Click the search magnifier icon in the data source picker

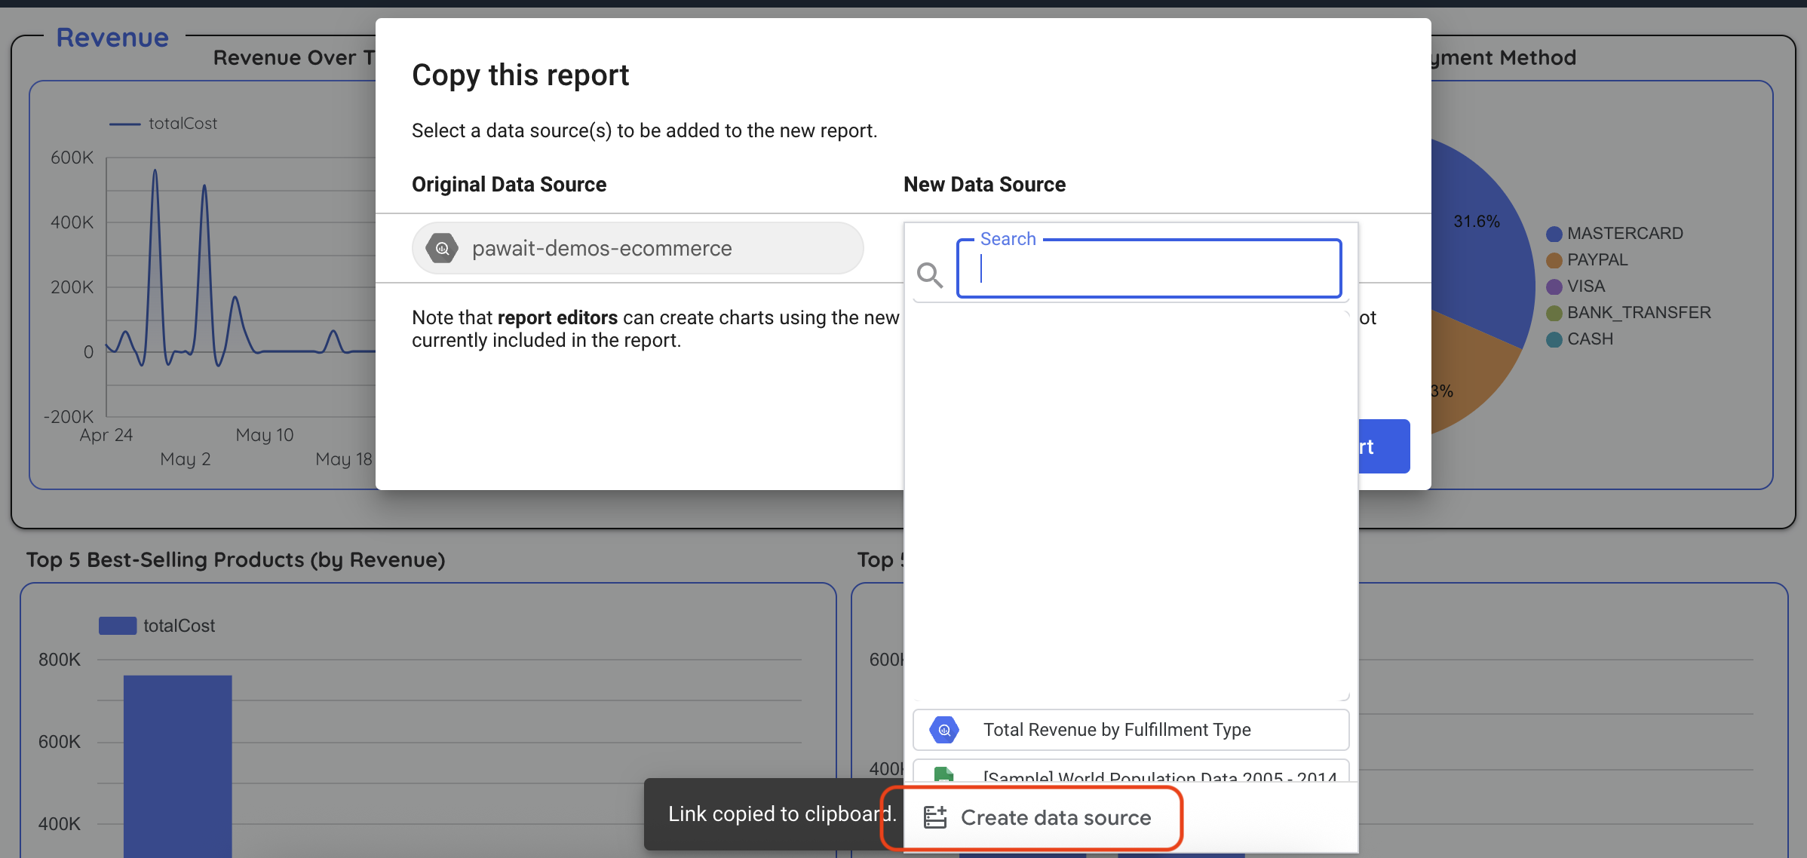931,274
